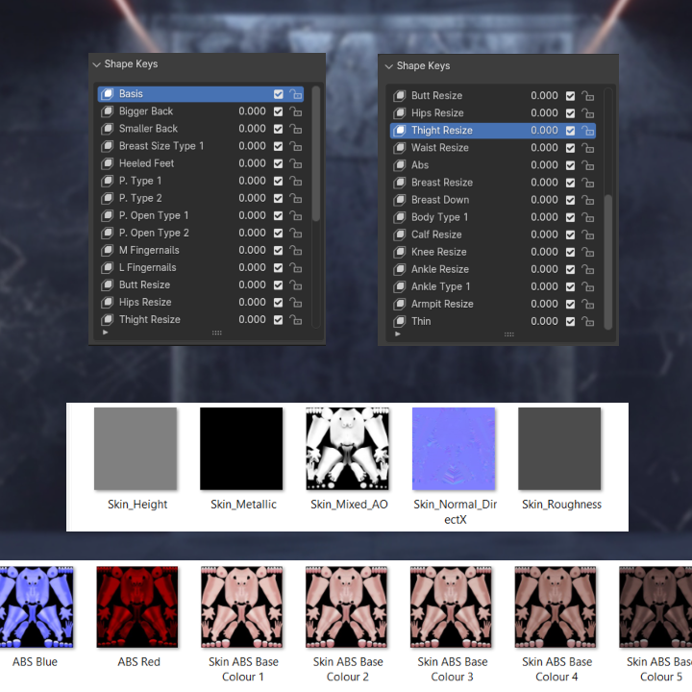Click shape key icon beside Bigger Back
Image resolution: width=692 pixels, height=692 pixels.
pos(108,111)
